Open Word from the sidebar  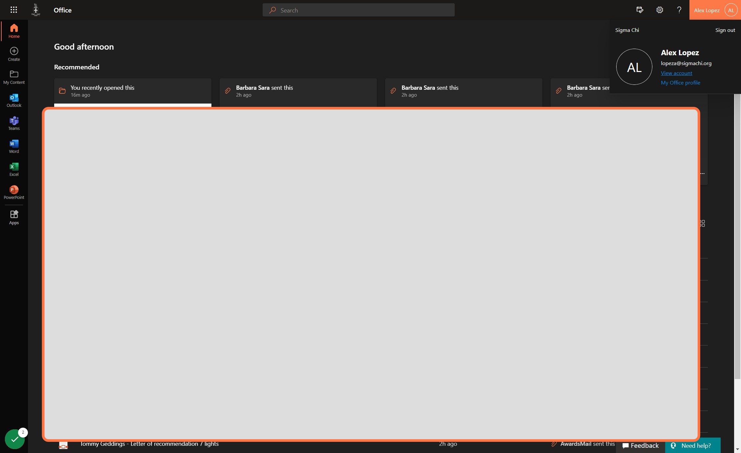pyautogui.click(x=14, y=146)
